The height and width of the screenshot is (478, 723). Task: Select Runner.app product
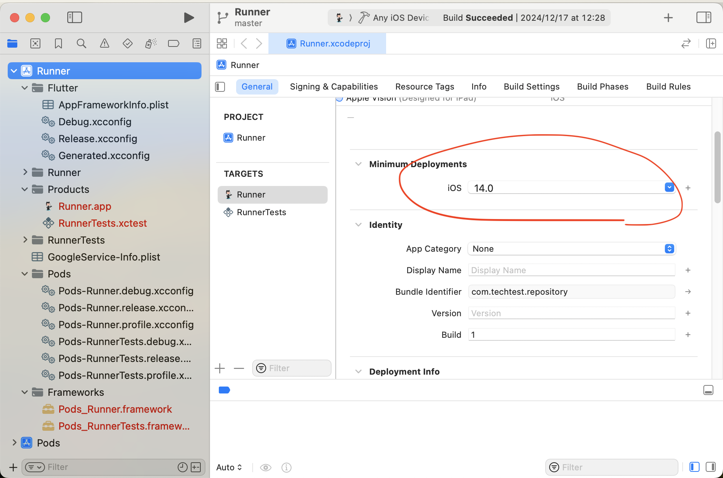point(85,206)
